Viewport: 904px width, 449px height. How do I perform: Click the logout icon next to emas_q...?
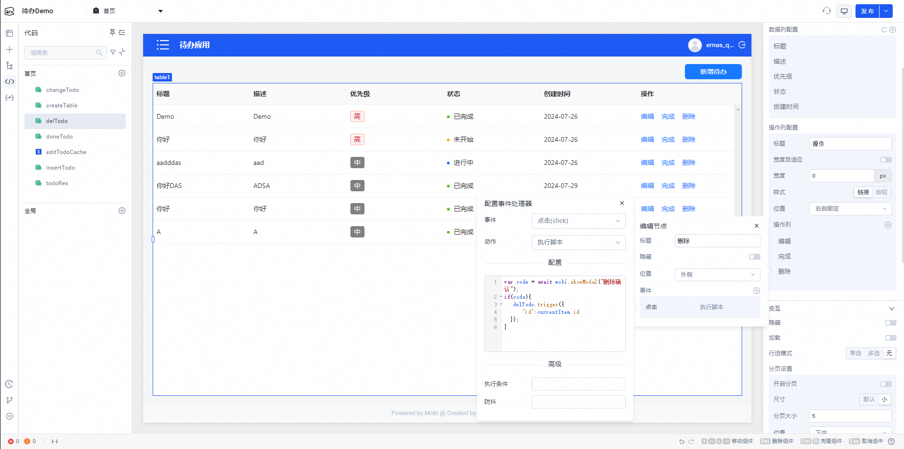742,45
